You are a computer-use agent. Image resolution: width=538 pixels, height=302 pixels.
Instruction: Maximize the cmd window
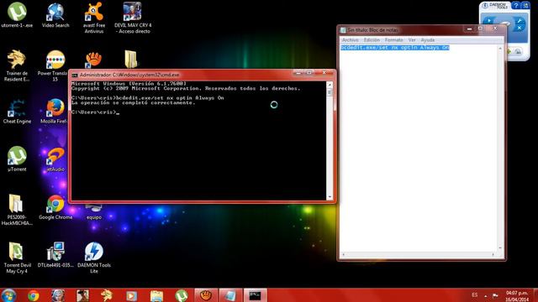(309, 73)
